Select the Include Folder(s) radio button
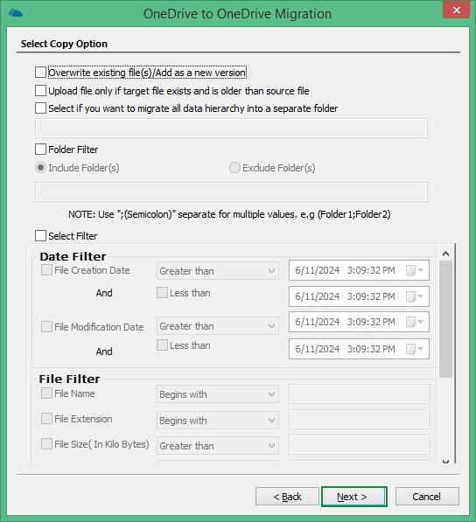The image size is (476, 522). coord(40,168)
